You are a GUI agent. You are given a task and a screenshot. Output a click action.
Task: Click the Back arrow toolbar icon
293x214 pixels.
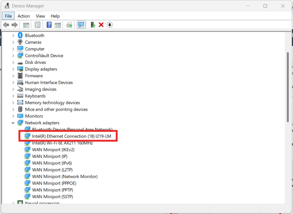[6, 25]
